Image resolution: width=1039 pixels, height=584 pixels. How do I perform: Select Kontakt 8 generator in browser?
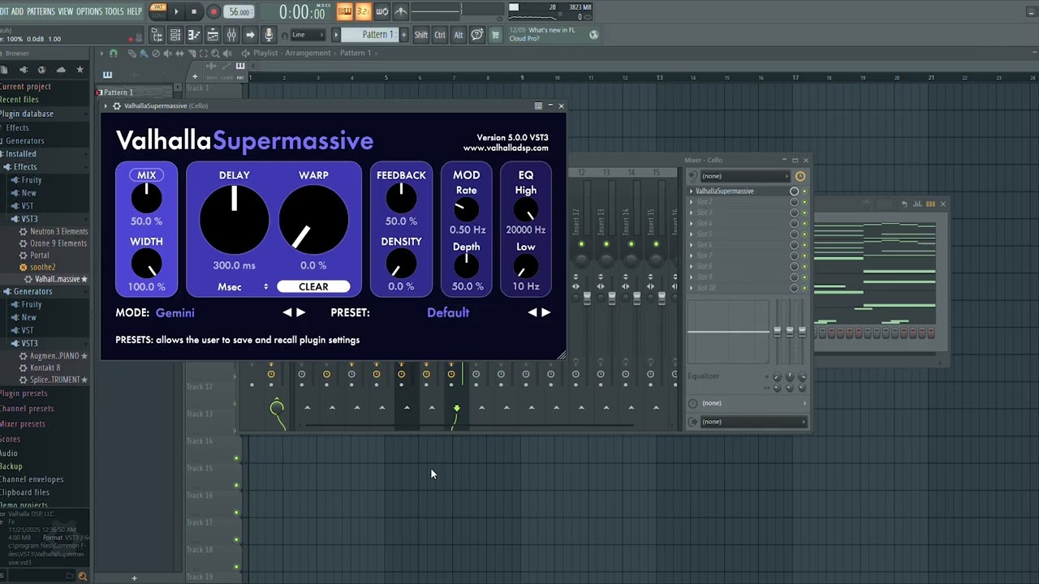pos(45,367)
